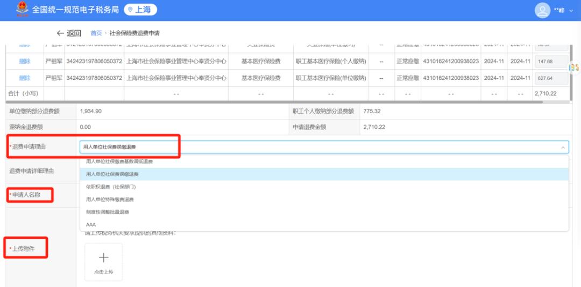Delete the 单位缴纳 medical insurance row
This screenshot has width=581, height=287.
click(25, 78)
